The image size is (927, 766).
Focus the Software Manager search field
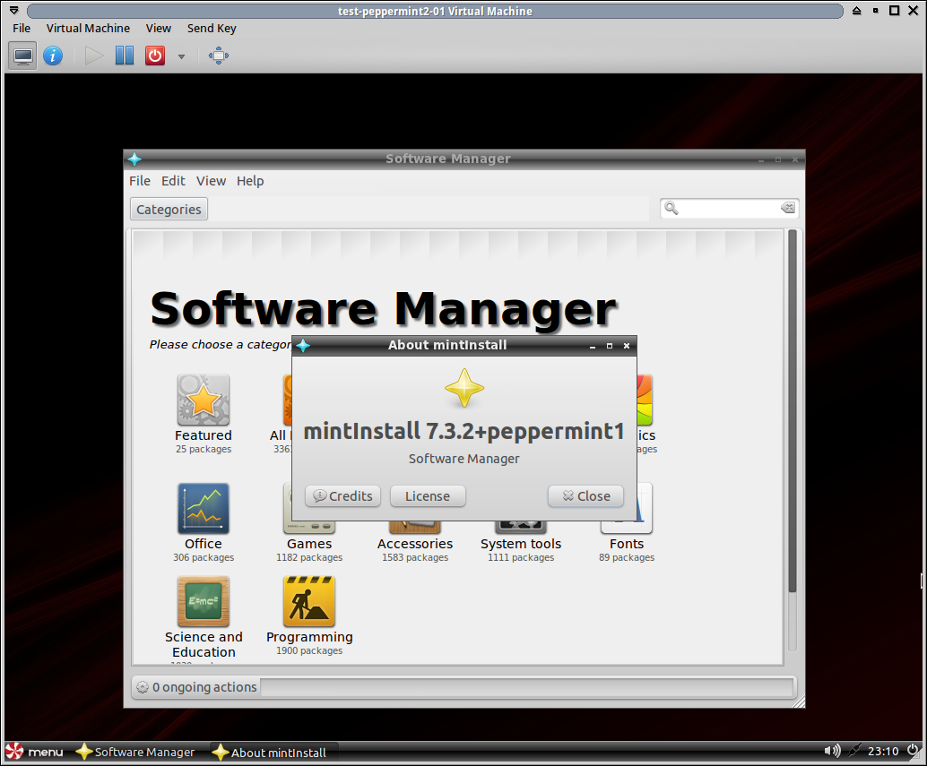coord(730,208)
